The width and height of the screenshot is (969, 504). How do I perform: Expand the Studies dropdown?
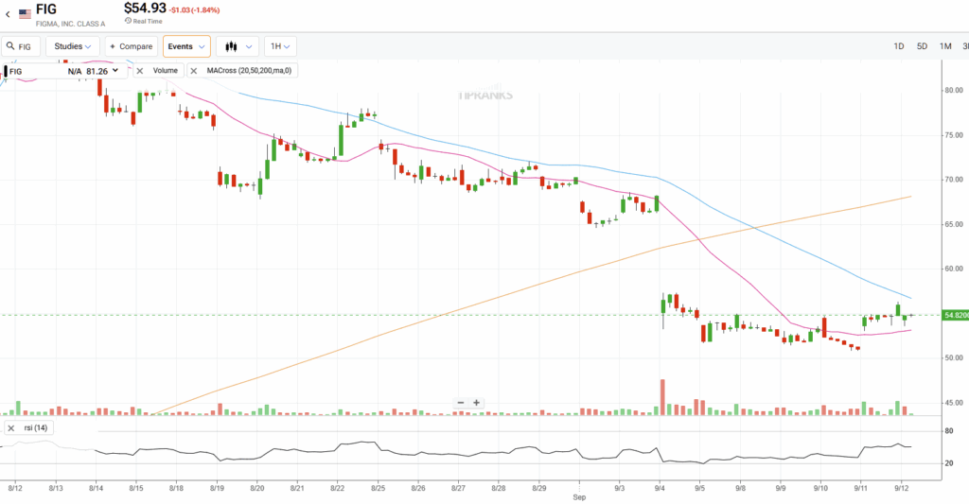click(x=73, y=46)
